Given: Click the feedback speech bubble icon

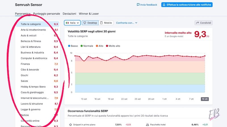Looking at the screenshot, I should click(138, 5).
